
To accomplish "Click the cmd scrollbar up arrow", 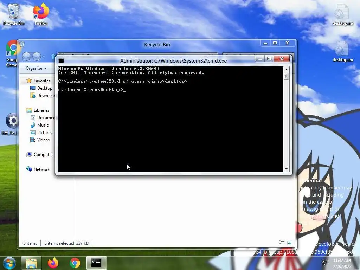I will (286, 69).
